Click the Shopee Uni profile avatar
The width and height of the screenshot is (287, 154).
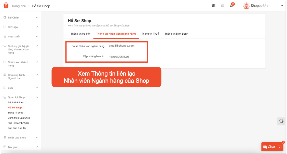(246, 5)
